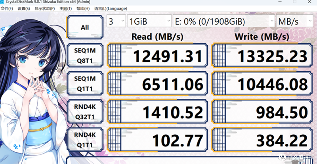317x164 pixels.
Task: Open the 1GiB test size dropdown
Action: click(149, 21)
